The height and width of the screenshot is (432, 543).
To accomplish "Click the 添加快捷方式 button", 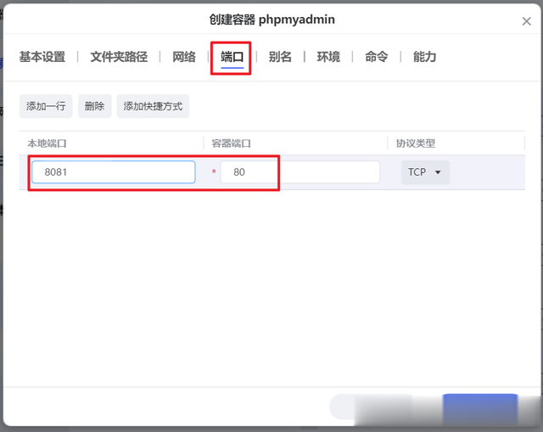I will tap(153, 106).
